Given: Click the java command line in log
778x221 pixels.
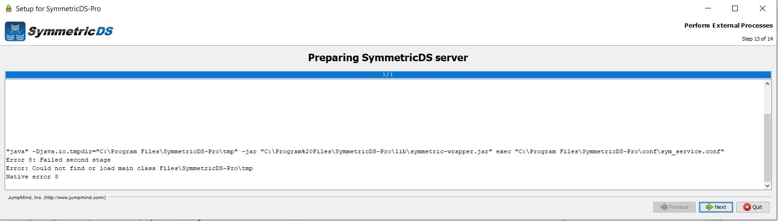Looking at the screenshot, I should (365, 151).
